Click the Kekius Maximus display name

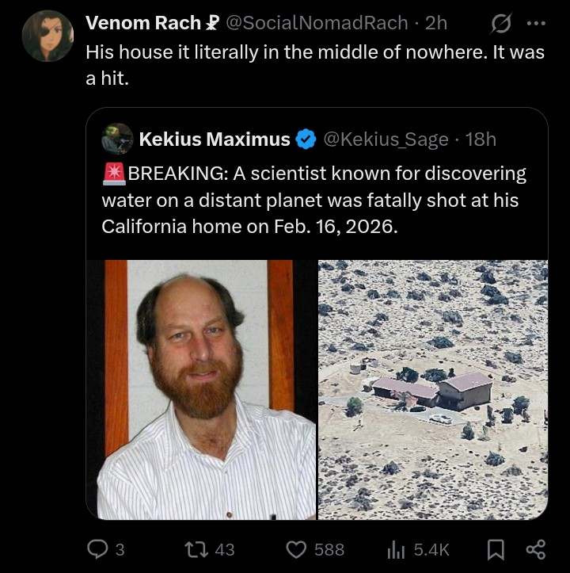click(x=214, y=139)
